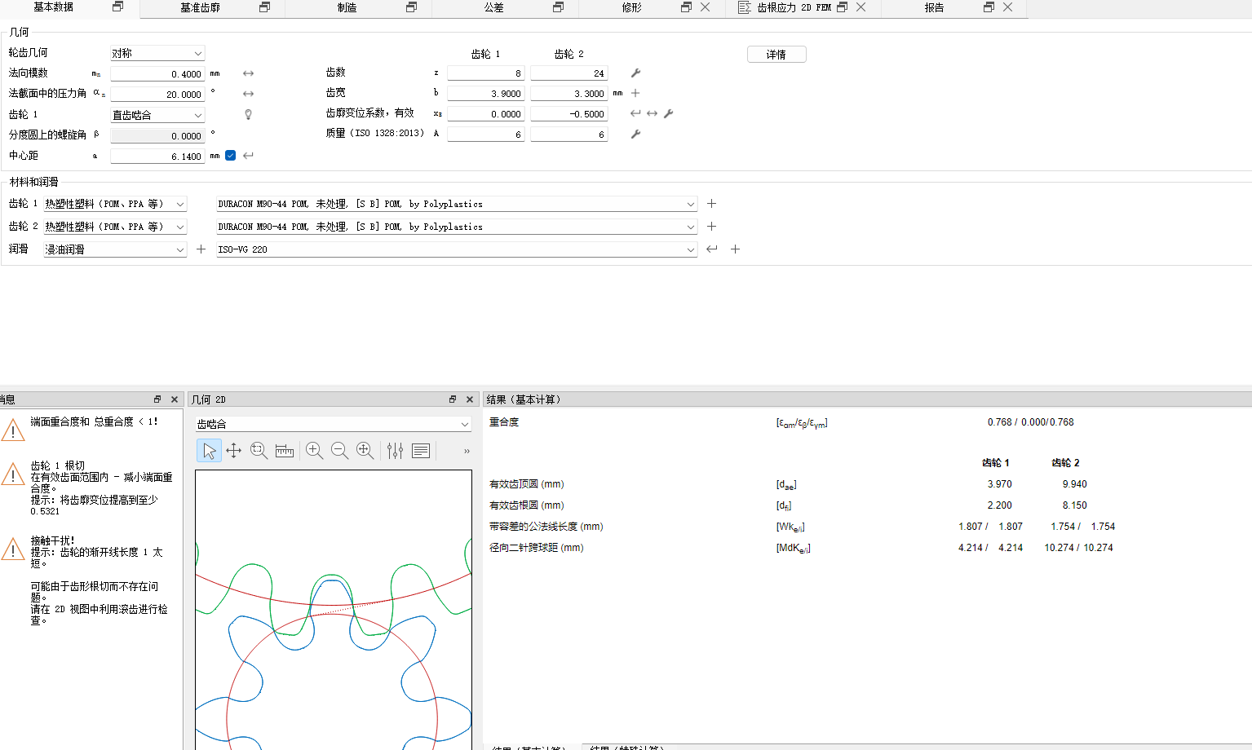
Task: Switch to the 修形 tab
Action: point(632,7)
